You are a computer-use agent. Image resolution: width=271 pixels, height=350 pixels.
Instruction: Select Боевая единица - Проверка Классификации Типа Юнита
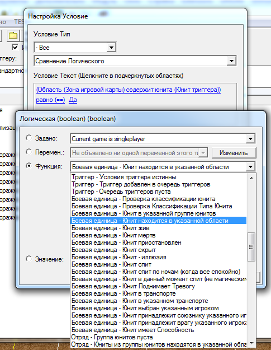tap(158, 206)
